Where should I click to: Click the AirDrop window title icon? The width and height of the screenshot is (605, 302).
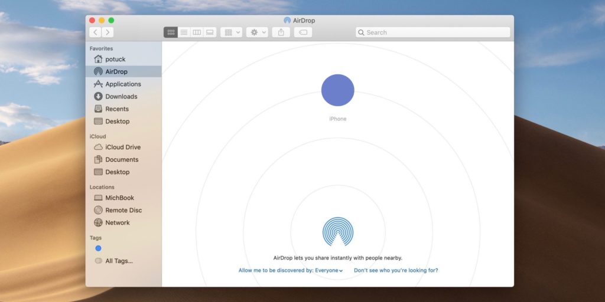(x=287, y=21)
